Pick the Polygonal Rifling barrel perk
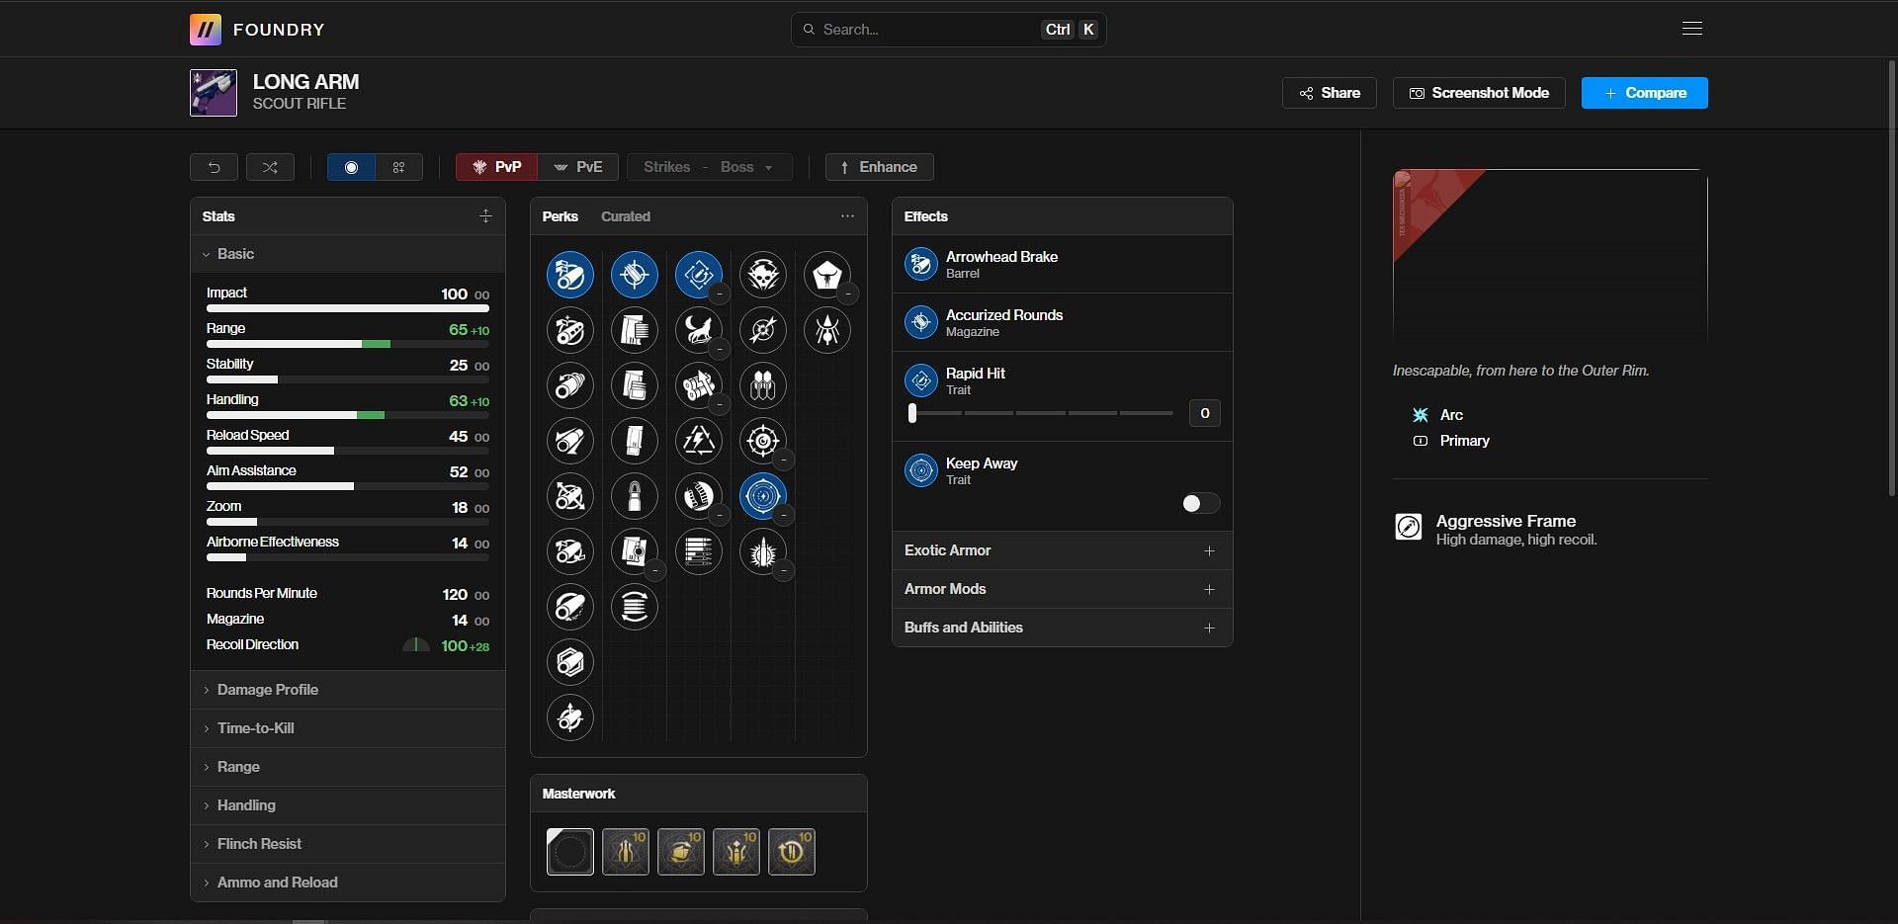The image size is (1898, 924). pos(570,662)
